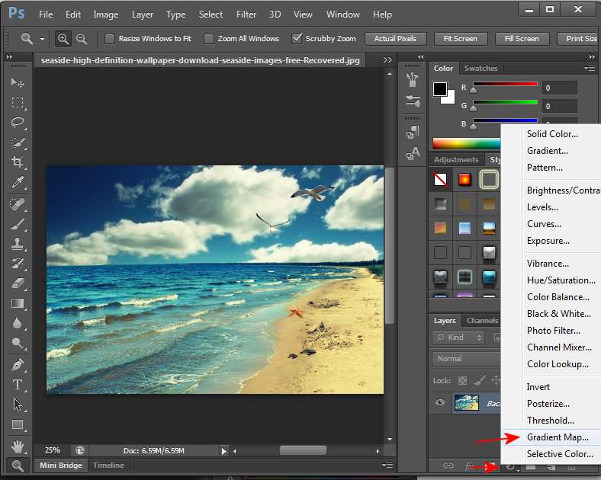This screenshot has height=480, width=601.
Task: Select the Brush tool
Action: click(18, 223)
